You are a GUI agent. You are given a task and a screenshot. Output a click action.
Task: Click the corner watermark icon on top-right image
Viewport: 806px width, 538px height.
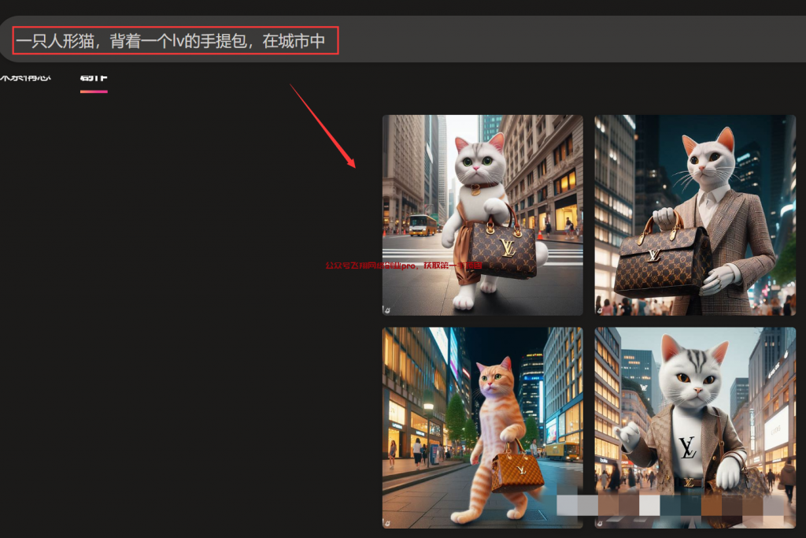coord(599,310)
